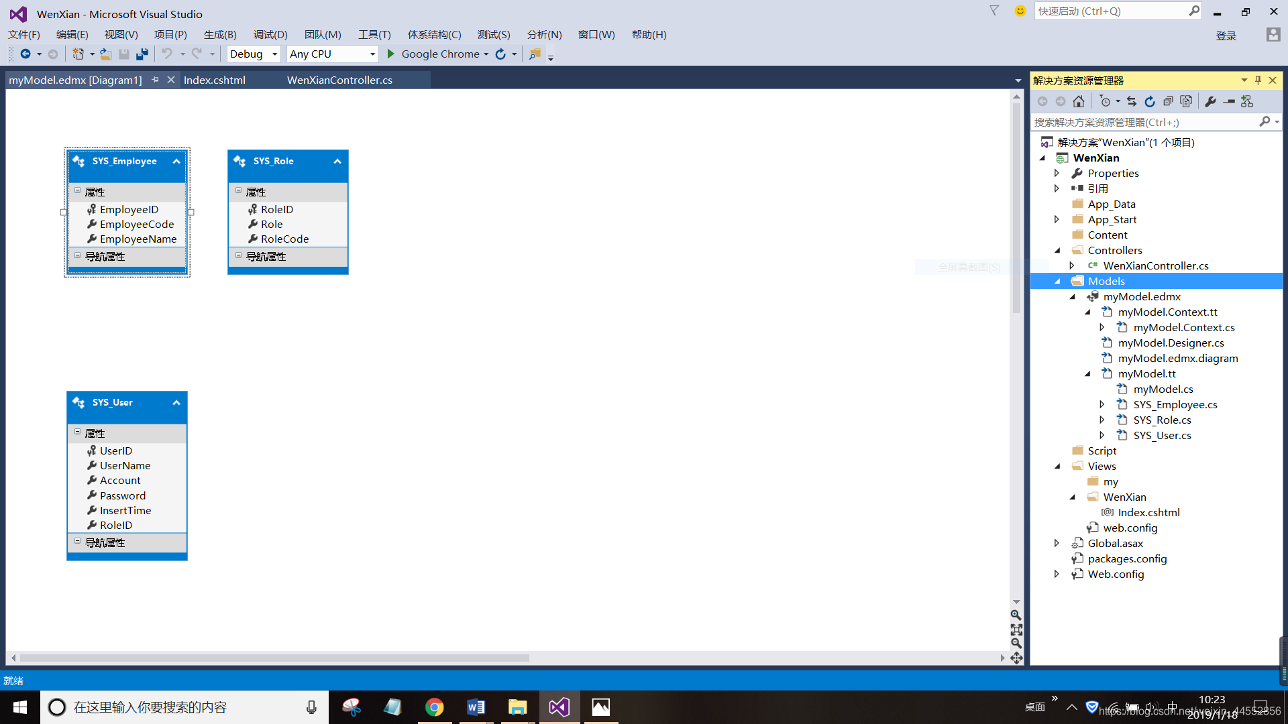Click the 登录 sign-in link
This screenshot has width=1288, height=724.
pyautogui.click(x=1226, y=36)
